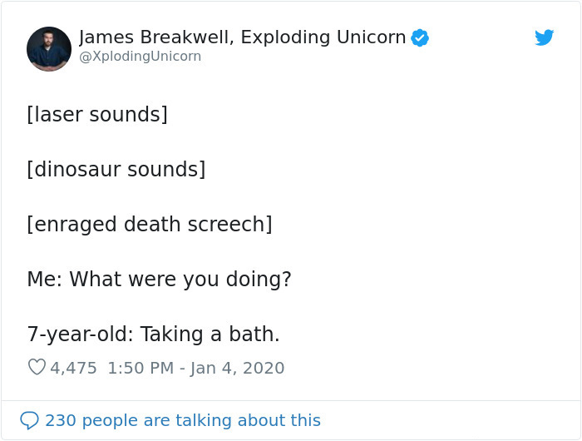
Task: Click the 1:50 PM time text
Action: click(x=141, y=367)
